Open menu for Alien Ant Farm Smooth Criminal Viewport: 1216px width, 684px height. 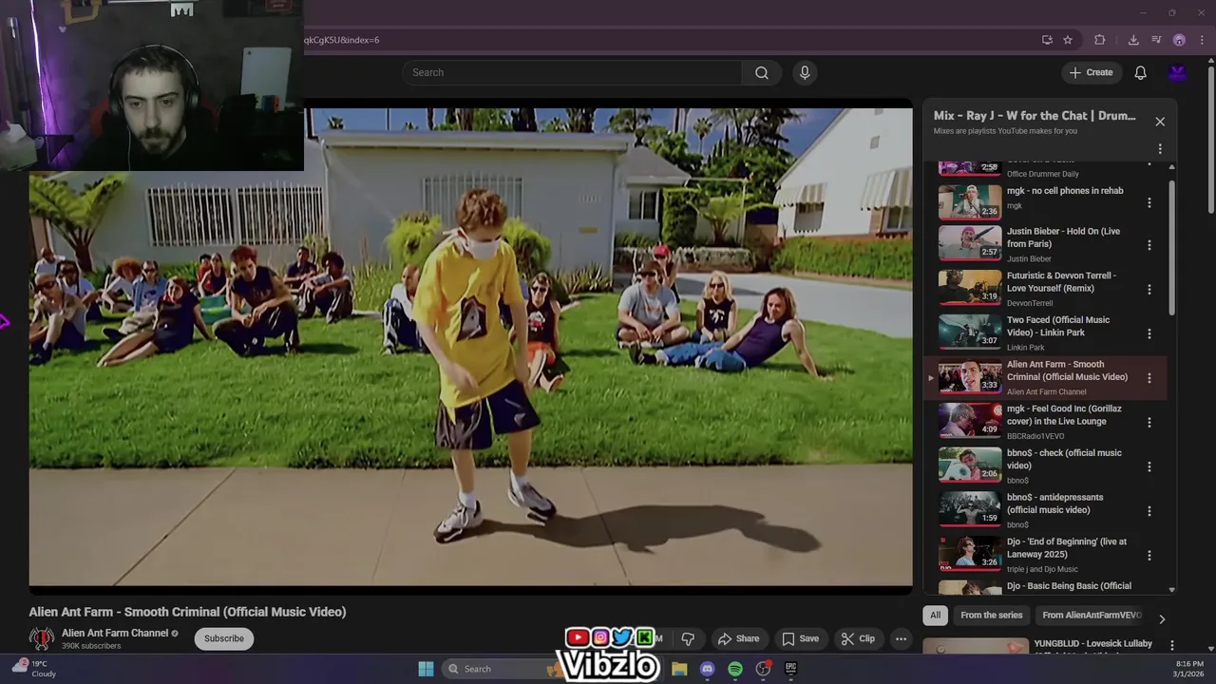pyautogui.click(x=1149, y=377)
